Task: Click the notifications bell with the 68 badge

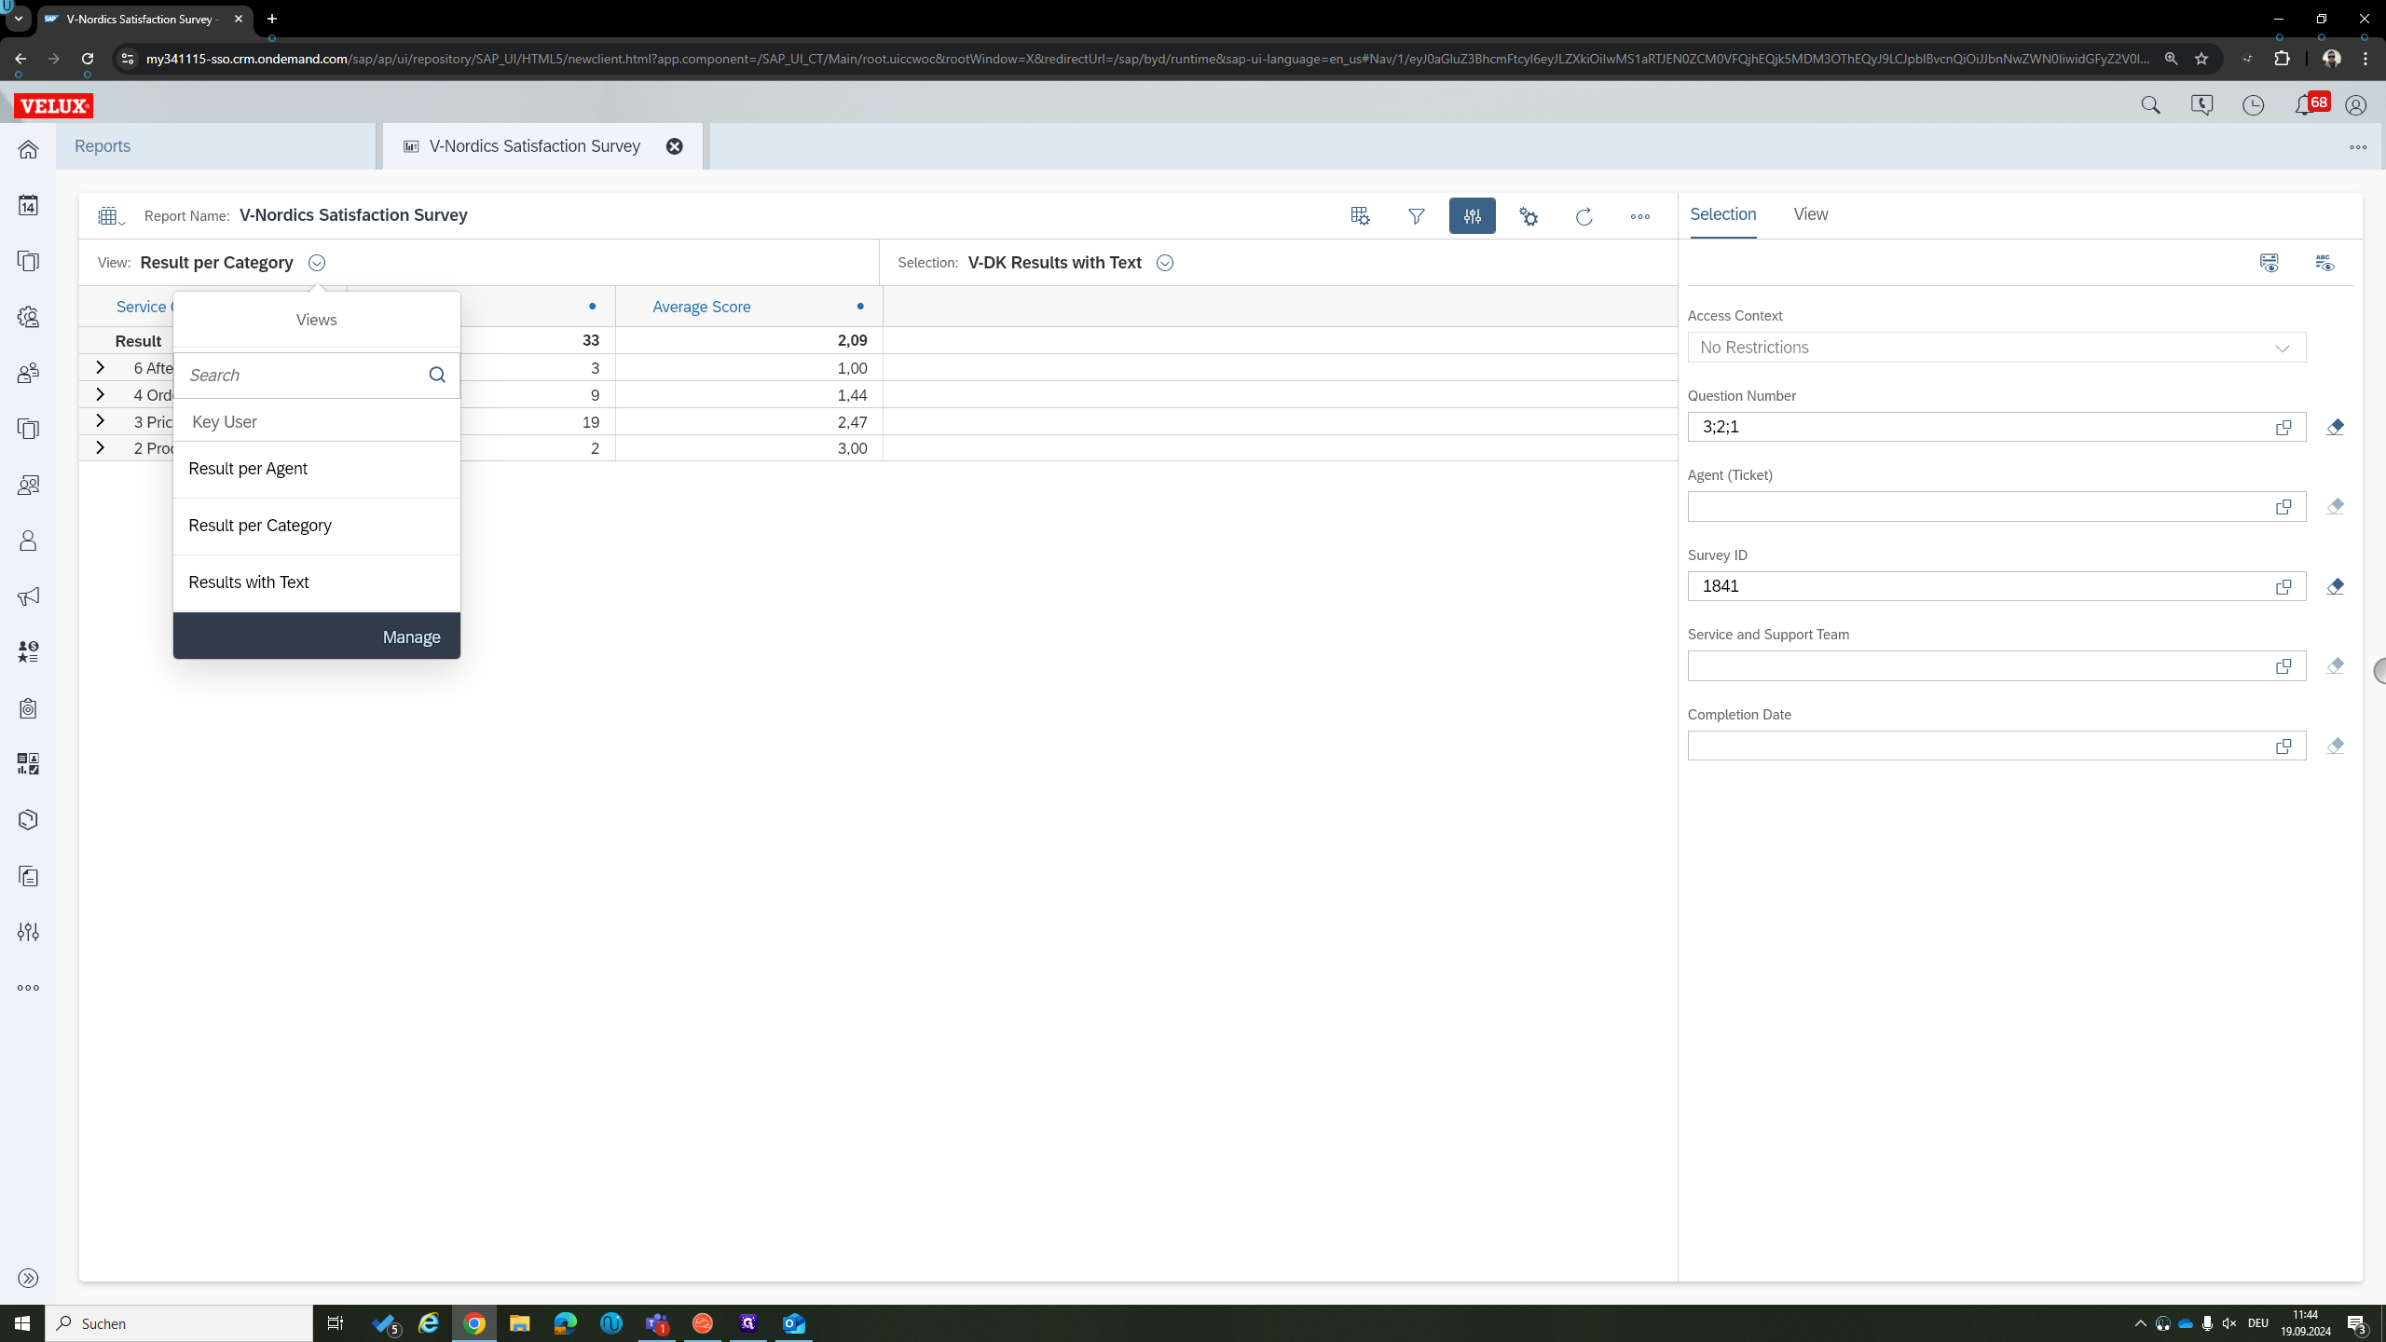Action: click(2306, 105)
